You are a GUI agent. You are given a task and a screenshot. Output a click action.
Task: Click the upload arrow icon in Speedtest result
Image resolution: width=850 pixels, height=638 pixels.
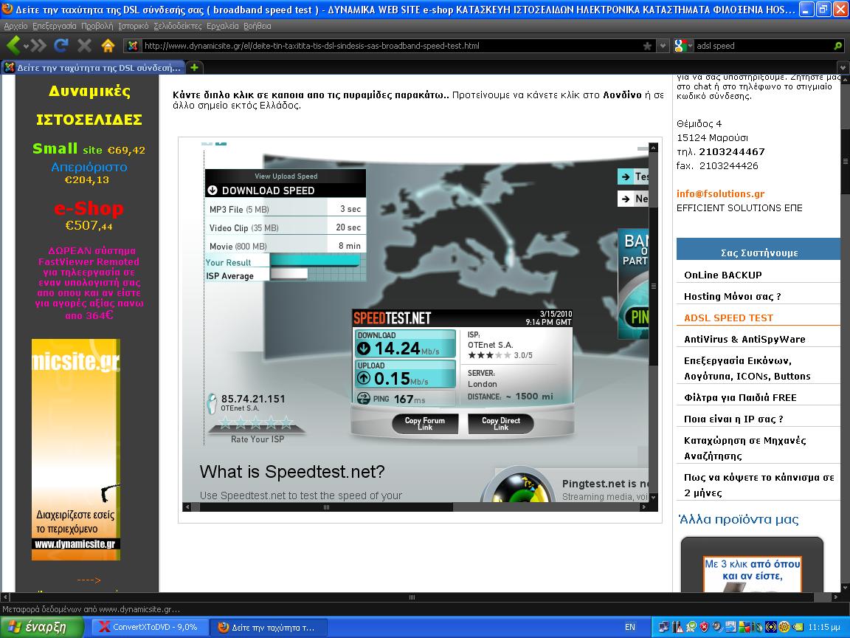[x=364, y=378]
